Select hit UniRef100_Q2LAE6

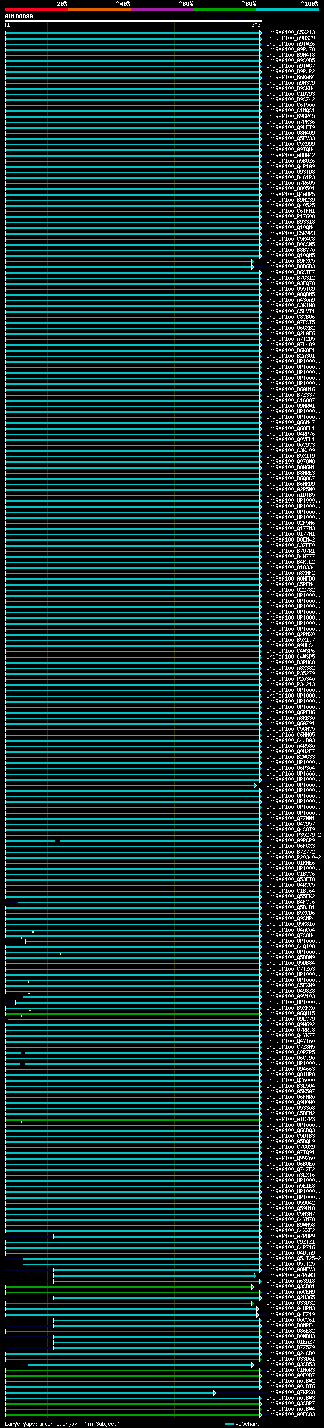coord(291,333)
